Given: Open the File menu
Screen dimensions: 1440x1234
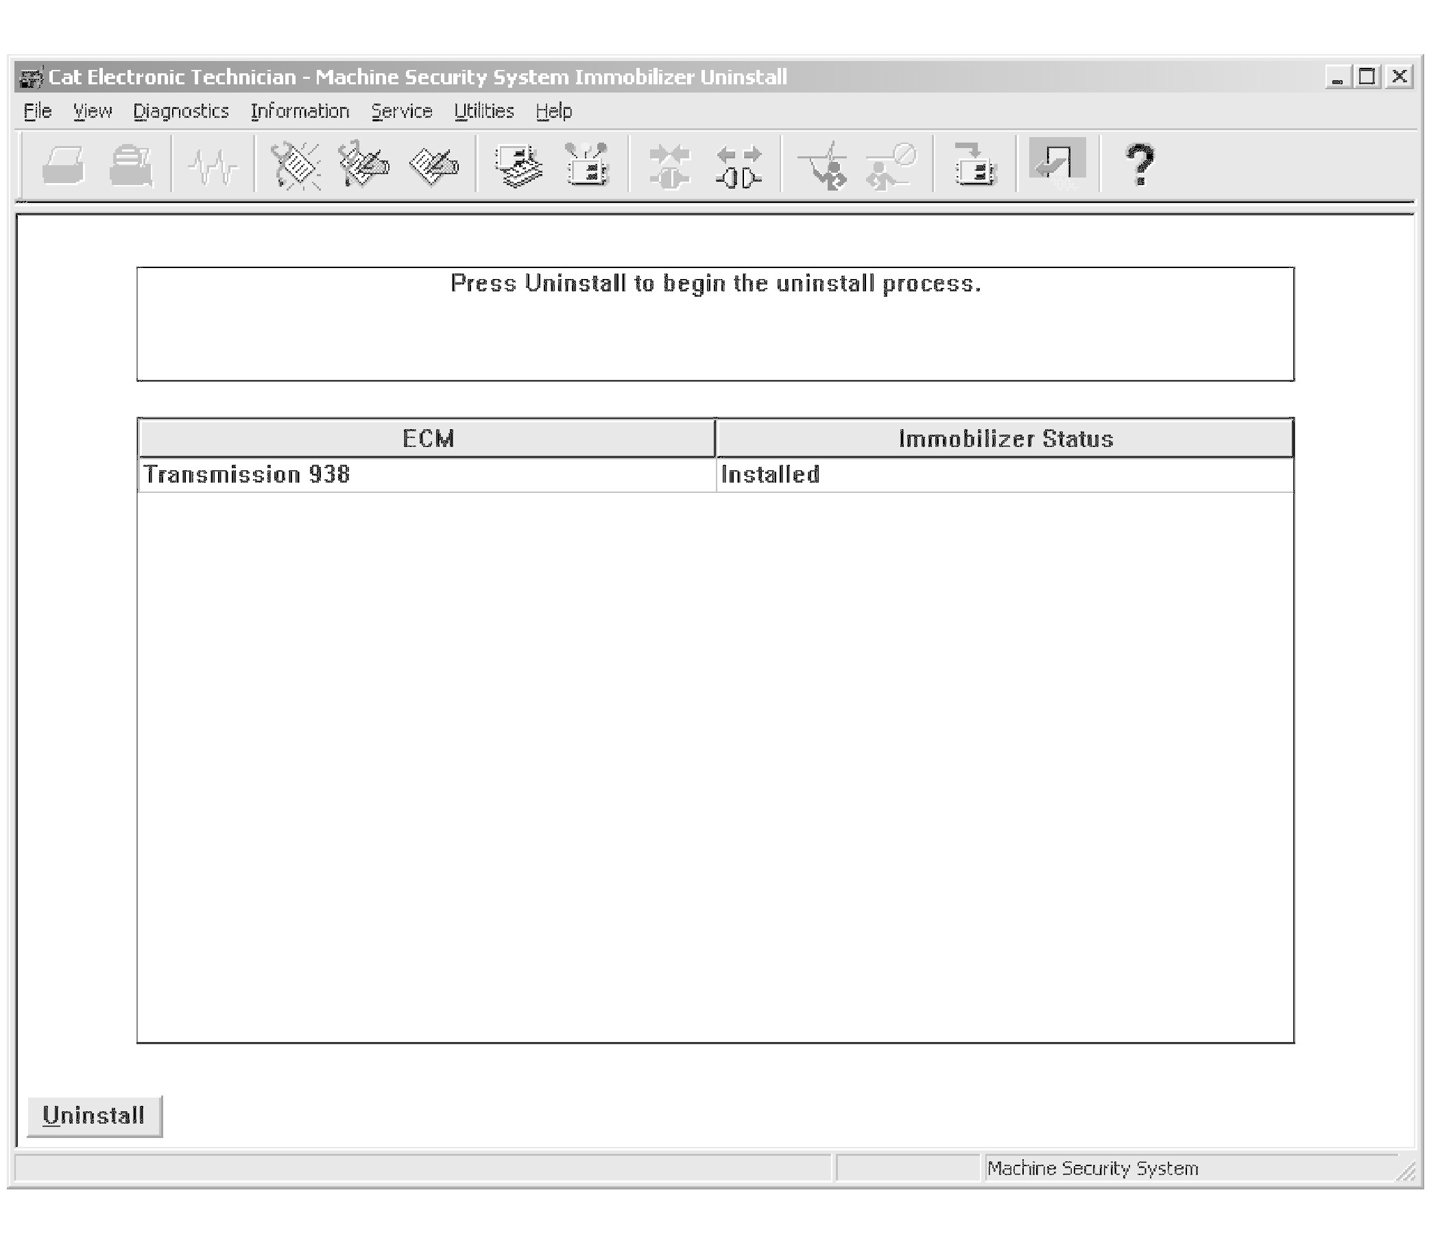Looking at the screenshot, I should 38,111.
